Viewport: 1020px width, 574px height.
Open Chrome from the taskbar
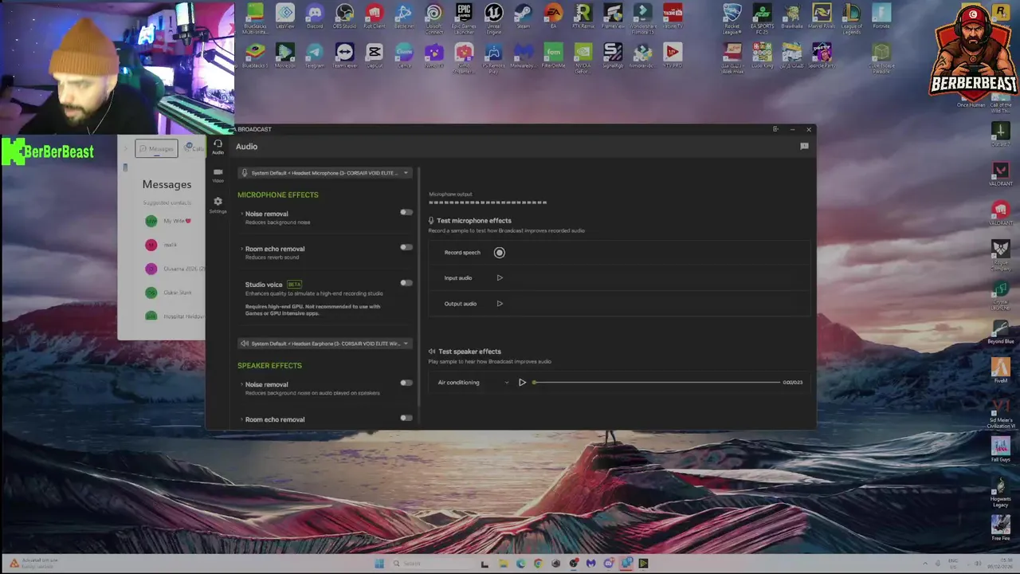(538, 564)
